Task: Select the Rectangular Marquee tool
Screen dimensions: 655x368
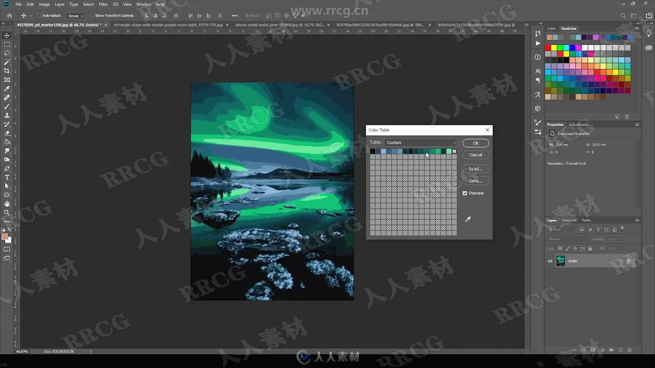Action: [x=6, y=44]
